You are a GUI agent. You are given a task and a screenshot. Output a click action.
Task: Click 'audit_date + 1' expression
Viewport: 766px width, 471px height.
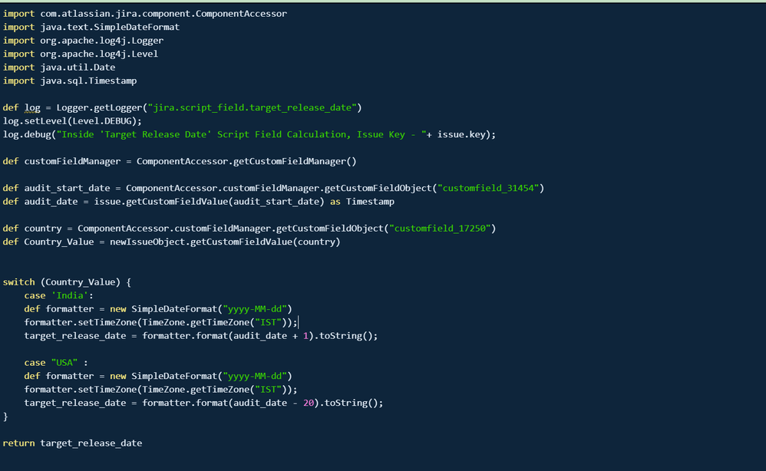tap(271, 336)
